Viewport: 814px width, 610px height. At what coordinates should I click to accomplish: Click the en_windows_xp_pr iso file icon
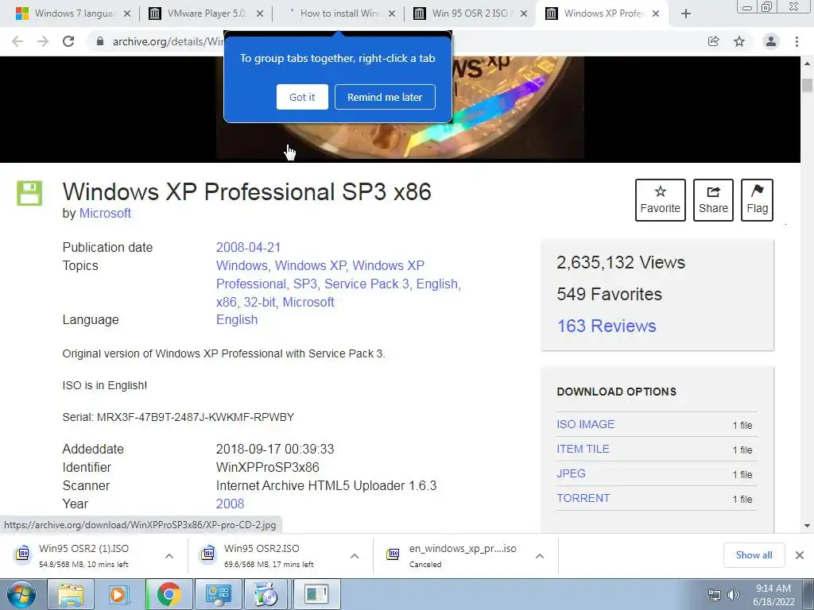pyautogui.click(x=393, y=554)
